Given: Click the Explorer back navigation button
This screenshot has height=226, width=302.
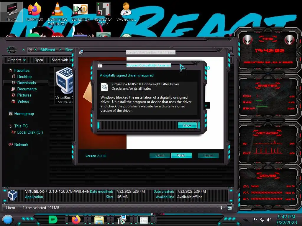Looking at the screenshot, I should [12, 50].
